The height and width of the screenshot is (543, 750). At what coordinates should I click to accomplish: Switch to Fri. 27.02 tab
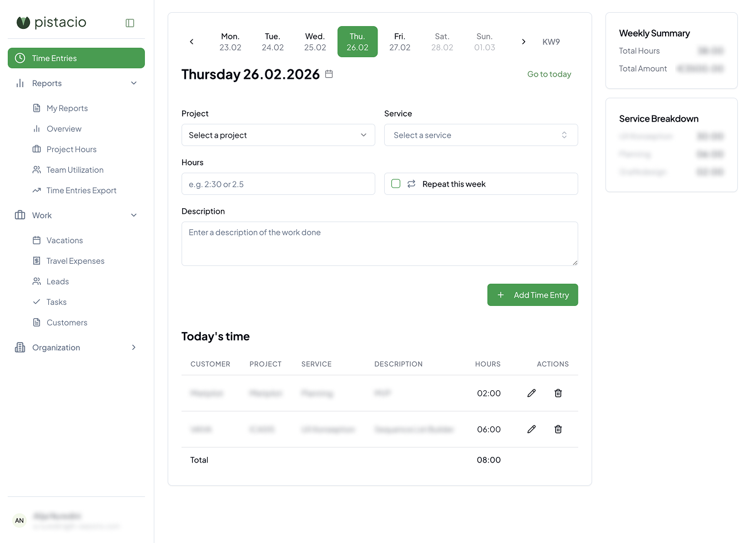click(x=400, y=41)
